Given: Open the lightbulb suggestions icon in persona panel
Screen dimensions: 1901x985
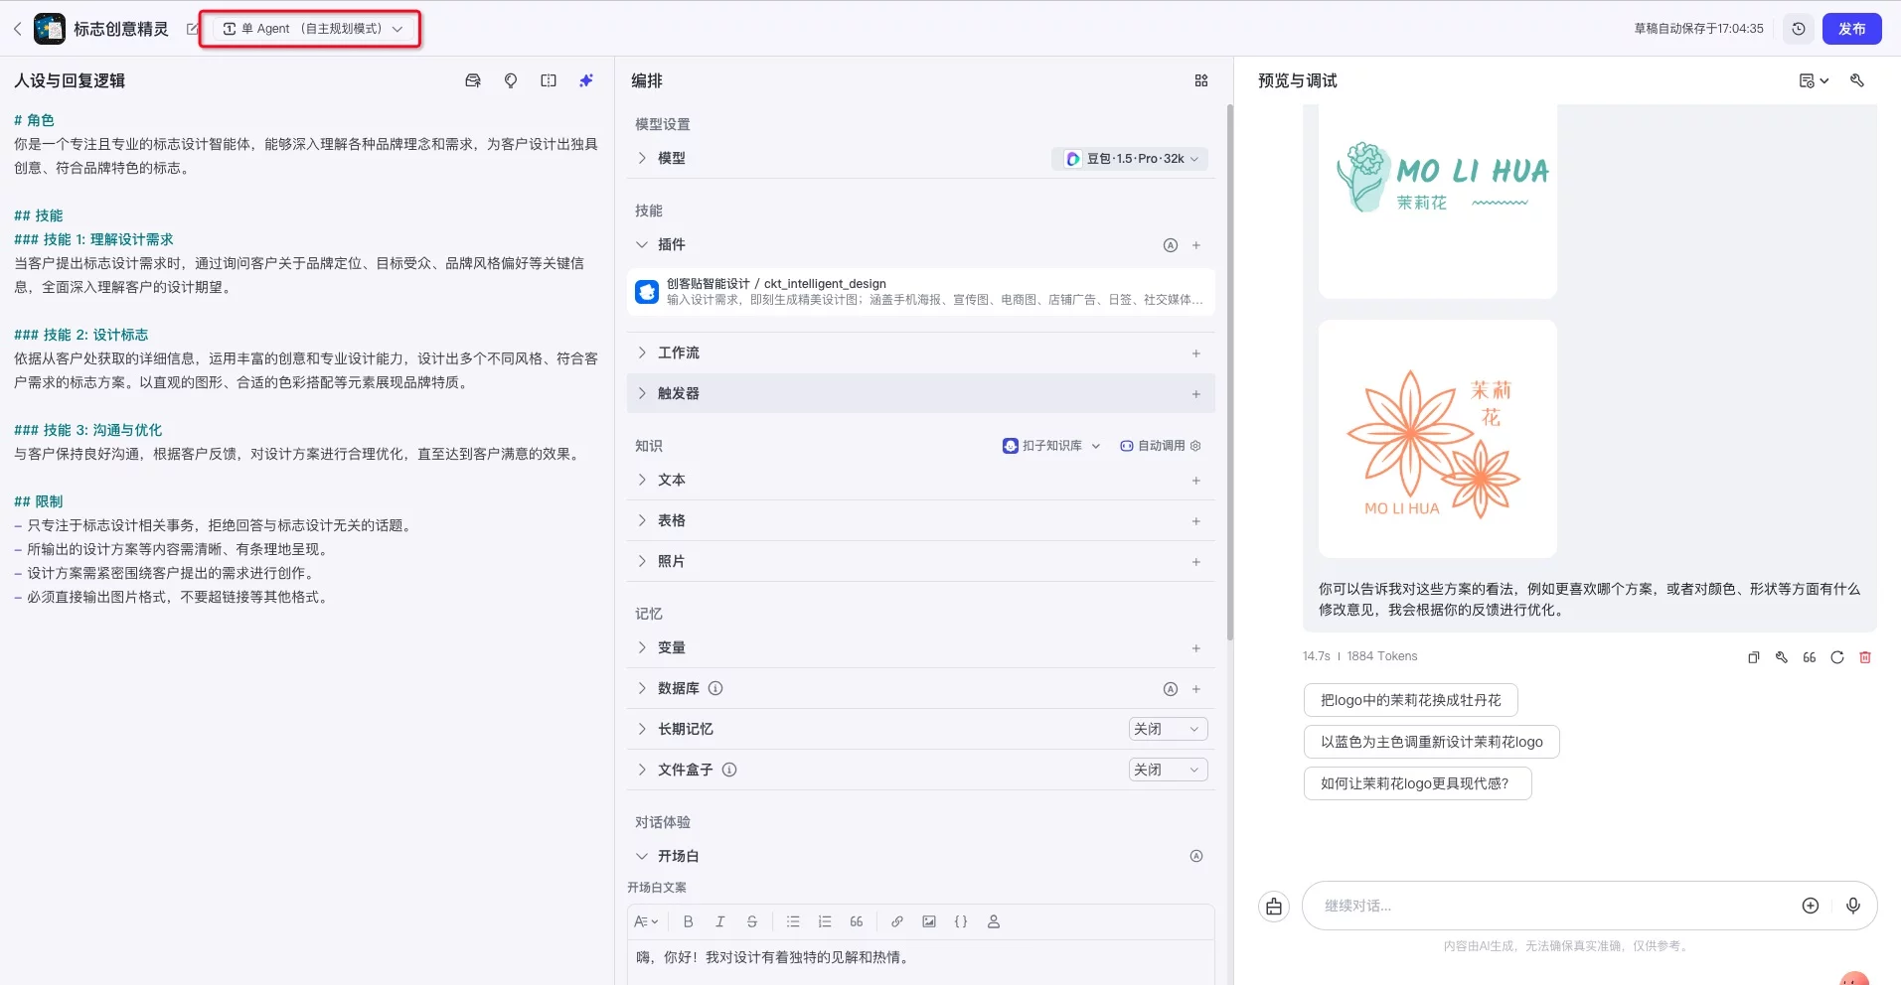Looking at the screenshot, I should coord(511,80).
